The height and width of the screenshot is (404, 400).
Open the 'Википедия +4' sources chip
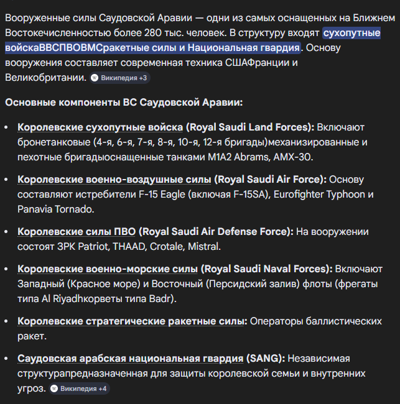click(79, 388)
